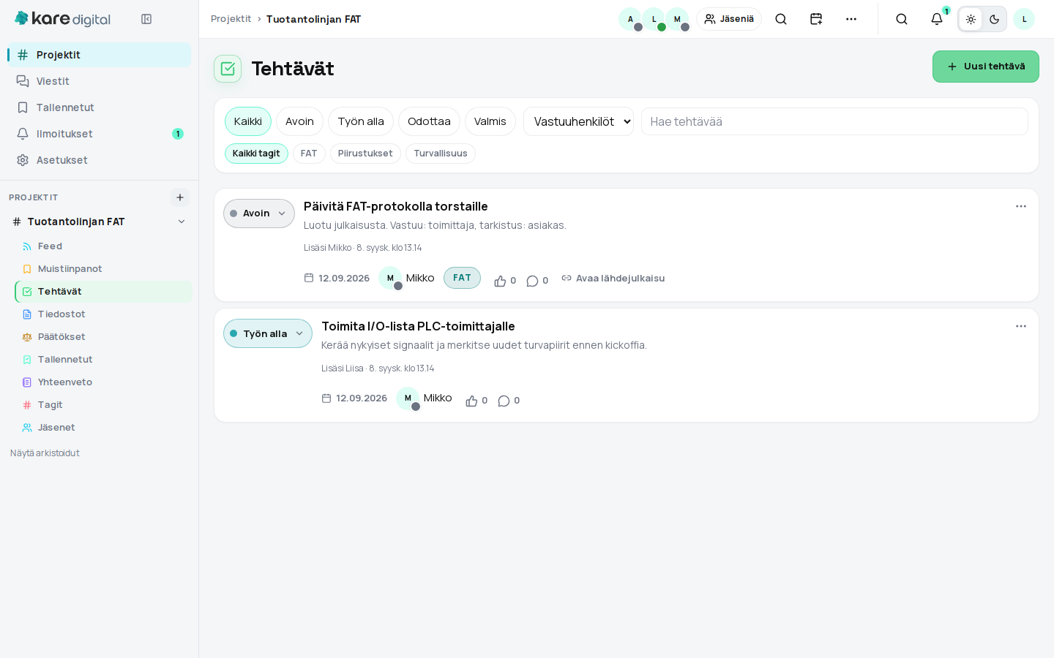Filter tasks by Avoin status
This screenshot has width=1054, height=658.
pos(299,121)
